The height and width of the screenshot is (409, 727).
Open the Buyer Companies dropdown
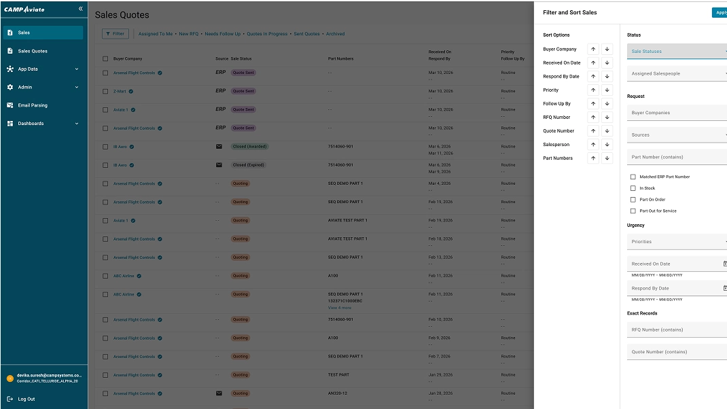point(677,113)
